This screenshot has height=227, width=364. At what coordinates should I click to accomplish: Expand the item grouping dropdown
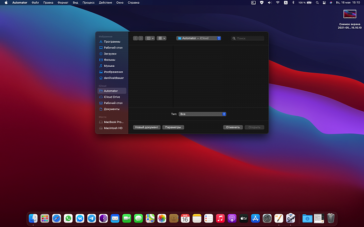click(x=162, y=38)
